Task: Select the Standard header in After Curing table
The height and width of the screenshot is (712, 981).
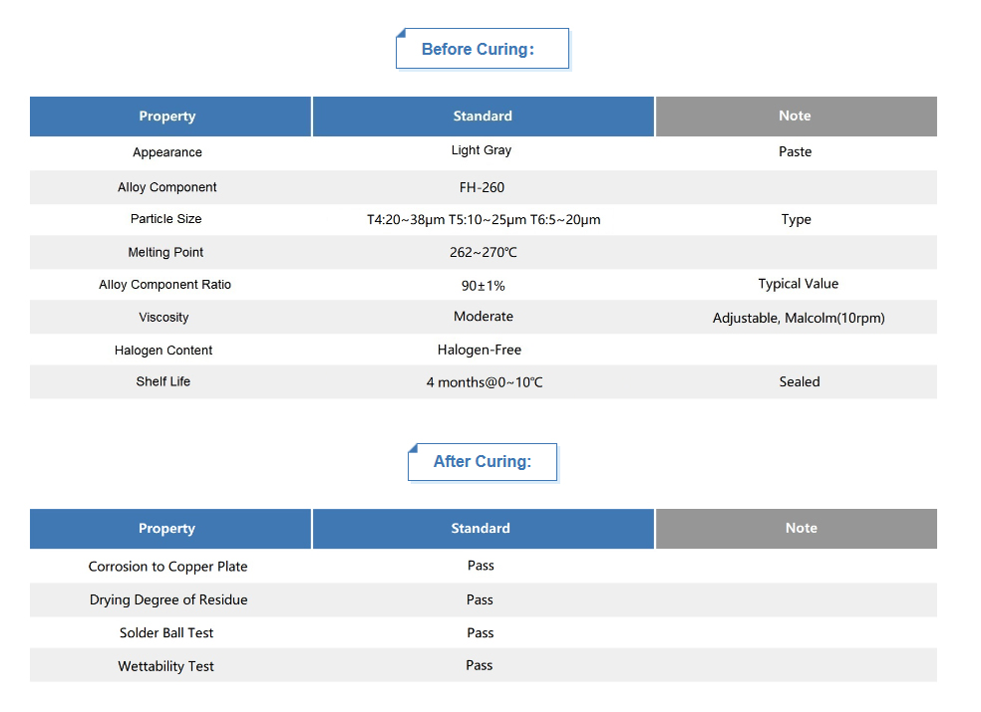Action: (483, 529)
